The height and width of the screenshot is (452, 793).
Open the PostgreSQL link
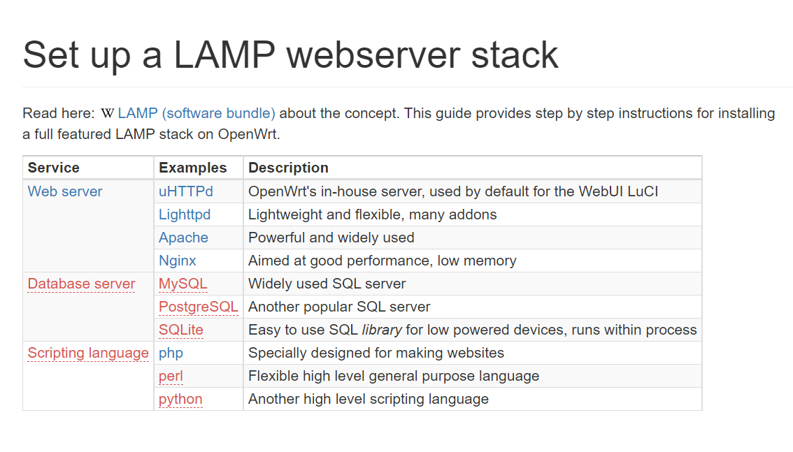tap(199, 307)
